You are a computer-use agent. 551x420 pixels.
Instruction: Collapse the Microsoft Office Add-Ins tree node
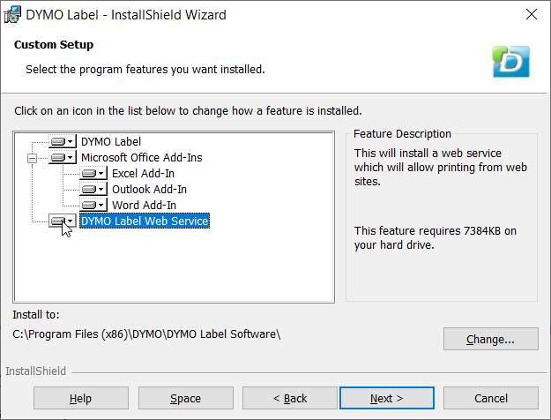click(x=32, y=158)
